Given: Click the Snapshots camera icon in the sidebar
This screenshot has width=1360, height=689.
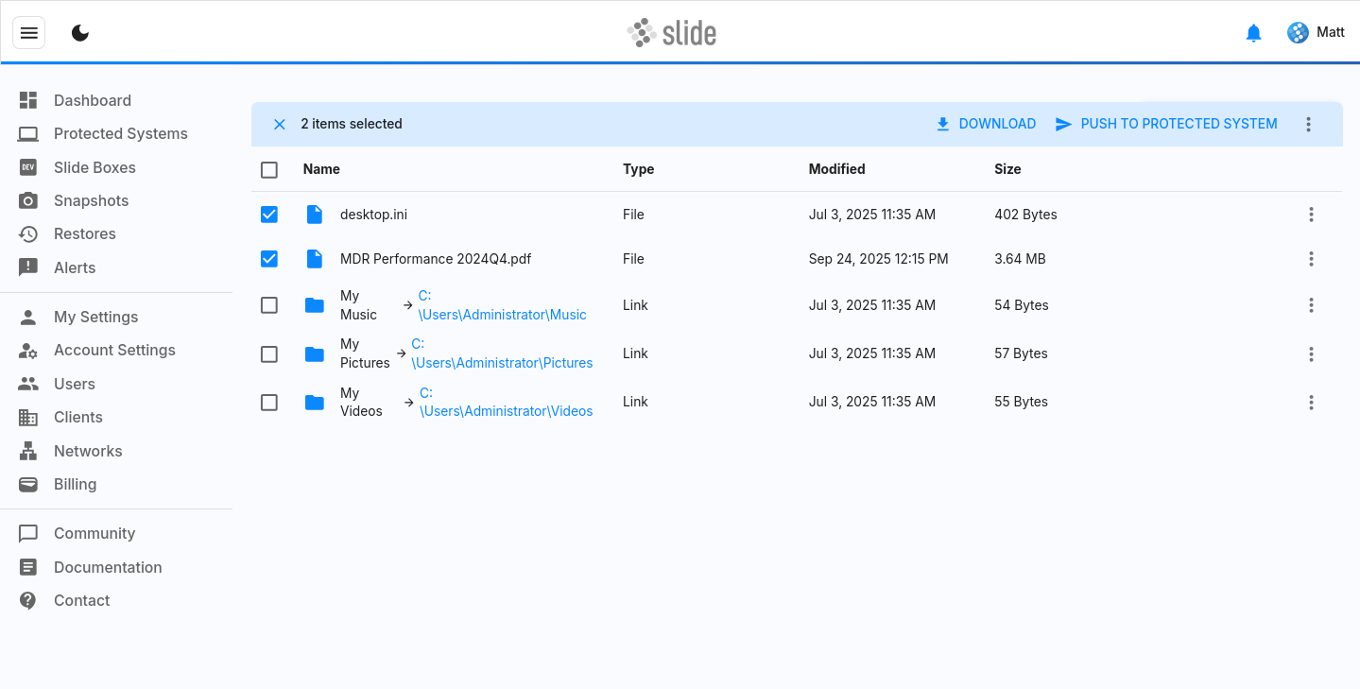Looking at the screenshot, I should click(x=28, y=200).
